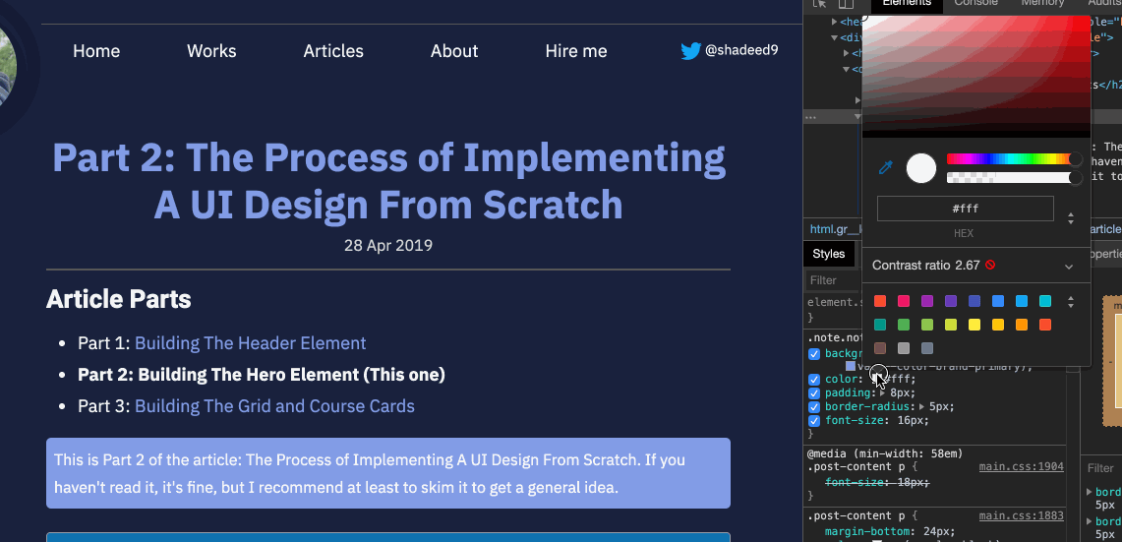Change the palette with swatch switcher arrows
This screenshot has height=542, width=1122.
pos(1071,302)
